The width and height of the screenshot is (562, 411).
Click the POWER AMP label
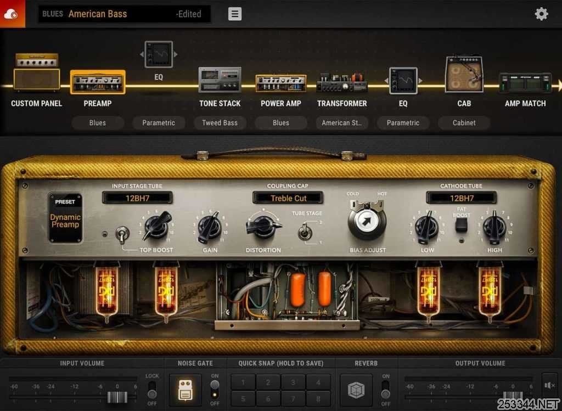pyautogui.click(x=280, y=104)
